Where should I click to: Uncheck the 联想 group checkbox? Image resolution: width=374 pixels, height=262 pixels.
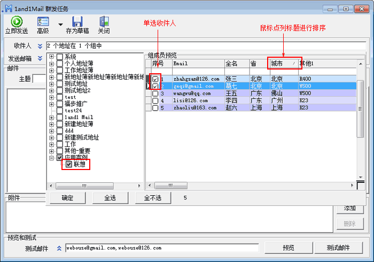point(69,165)
